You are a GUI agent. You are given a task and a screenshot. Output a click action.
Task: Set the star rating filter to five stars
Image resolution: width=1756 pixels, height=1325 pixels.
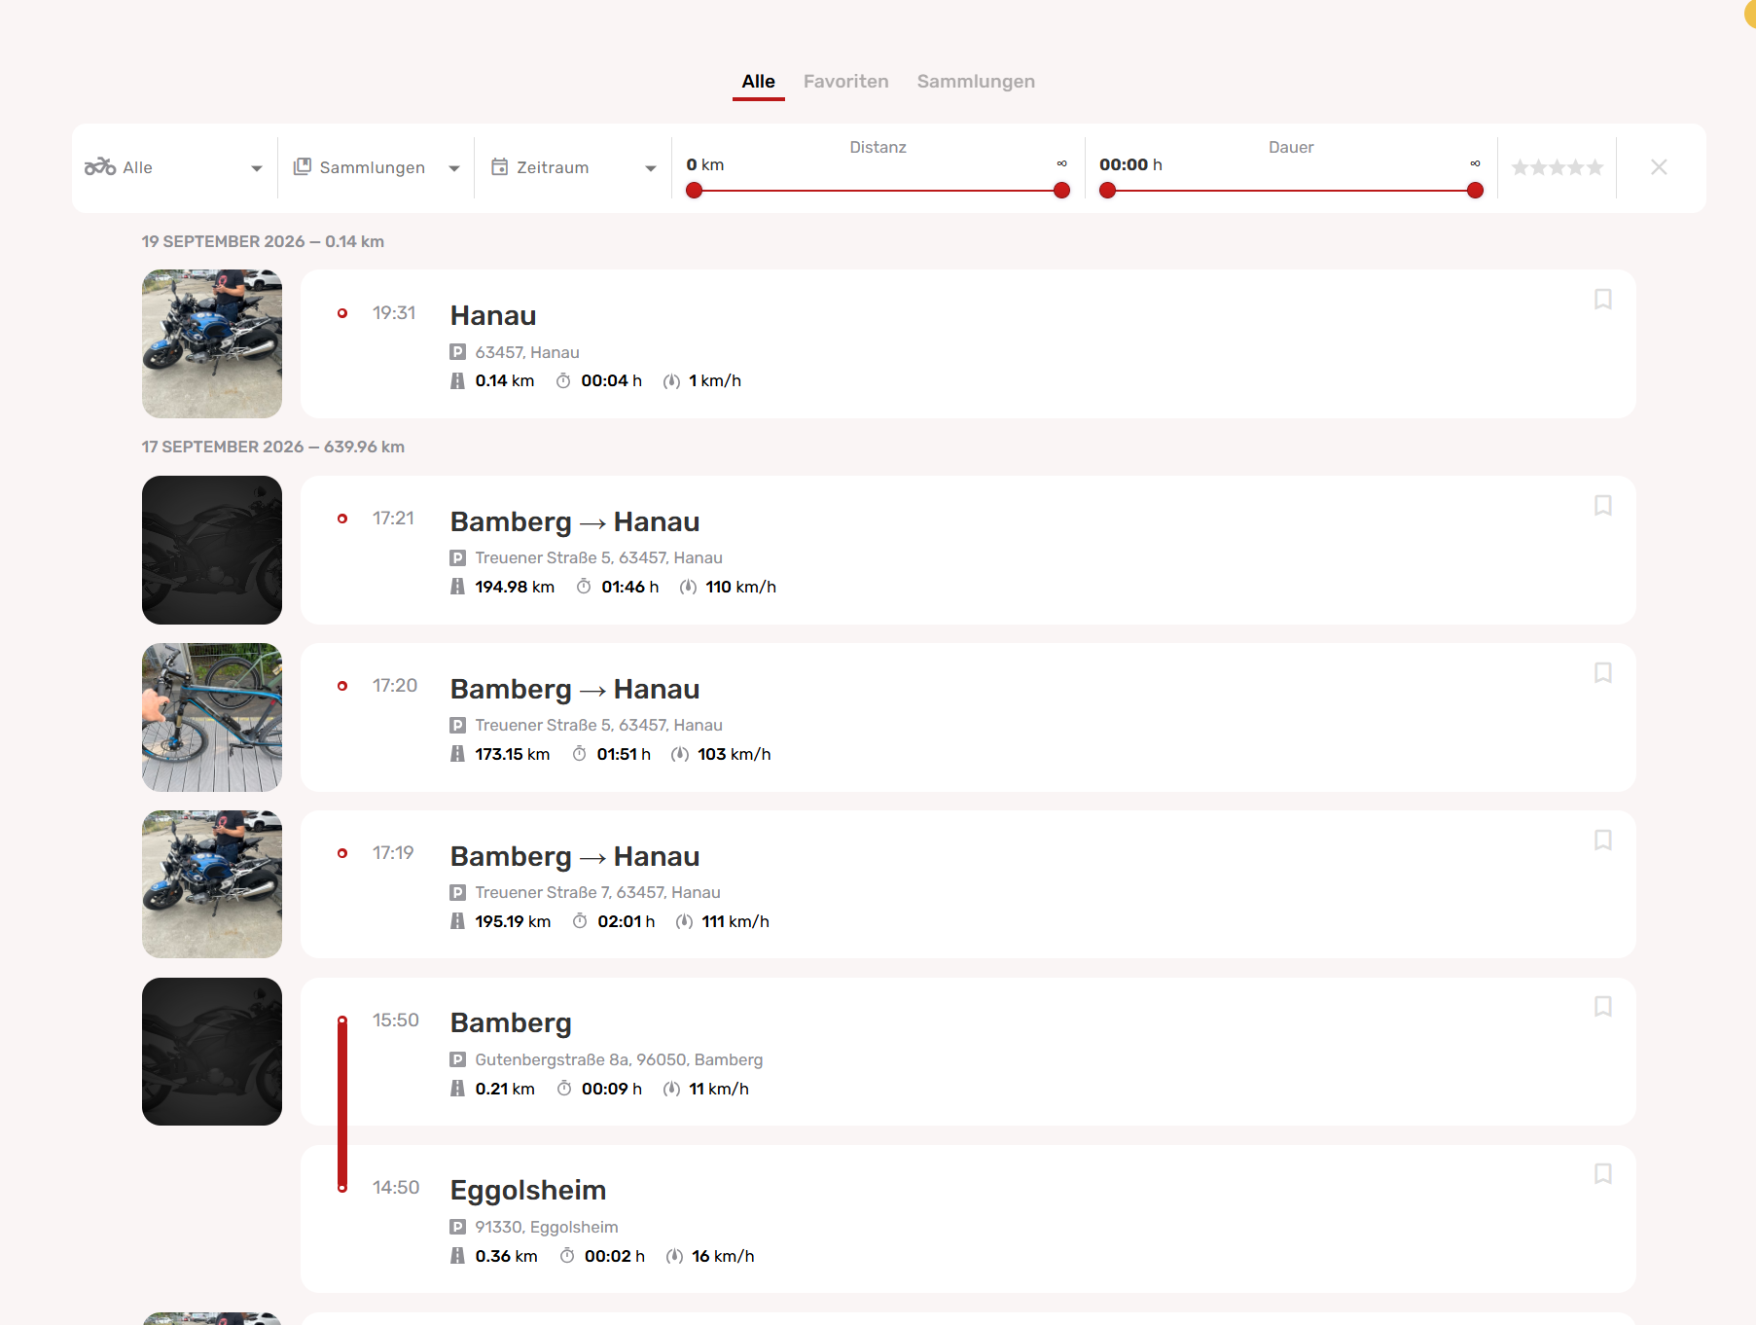click(1595, 167)
